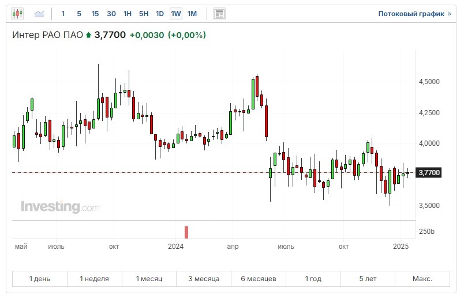Select the 30 minute interval
The image size is (464, 299).
coord(111,14)
